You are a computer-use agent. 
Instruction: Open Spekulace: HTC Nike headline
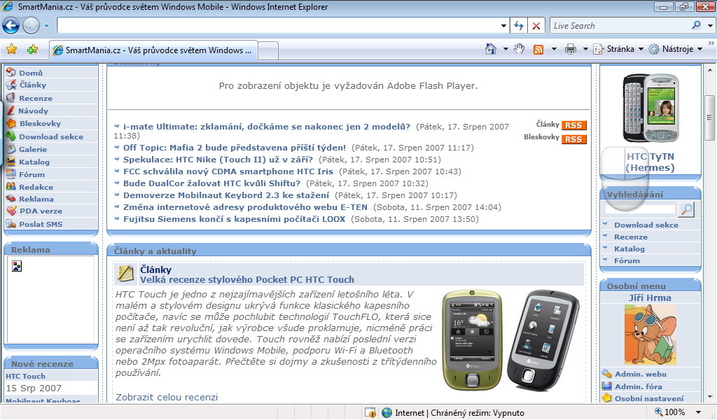(218, 160)
